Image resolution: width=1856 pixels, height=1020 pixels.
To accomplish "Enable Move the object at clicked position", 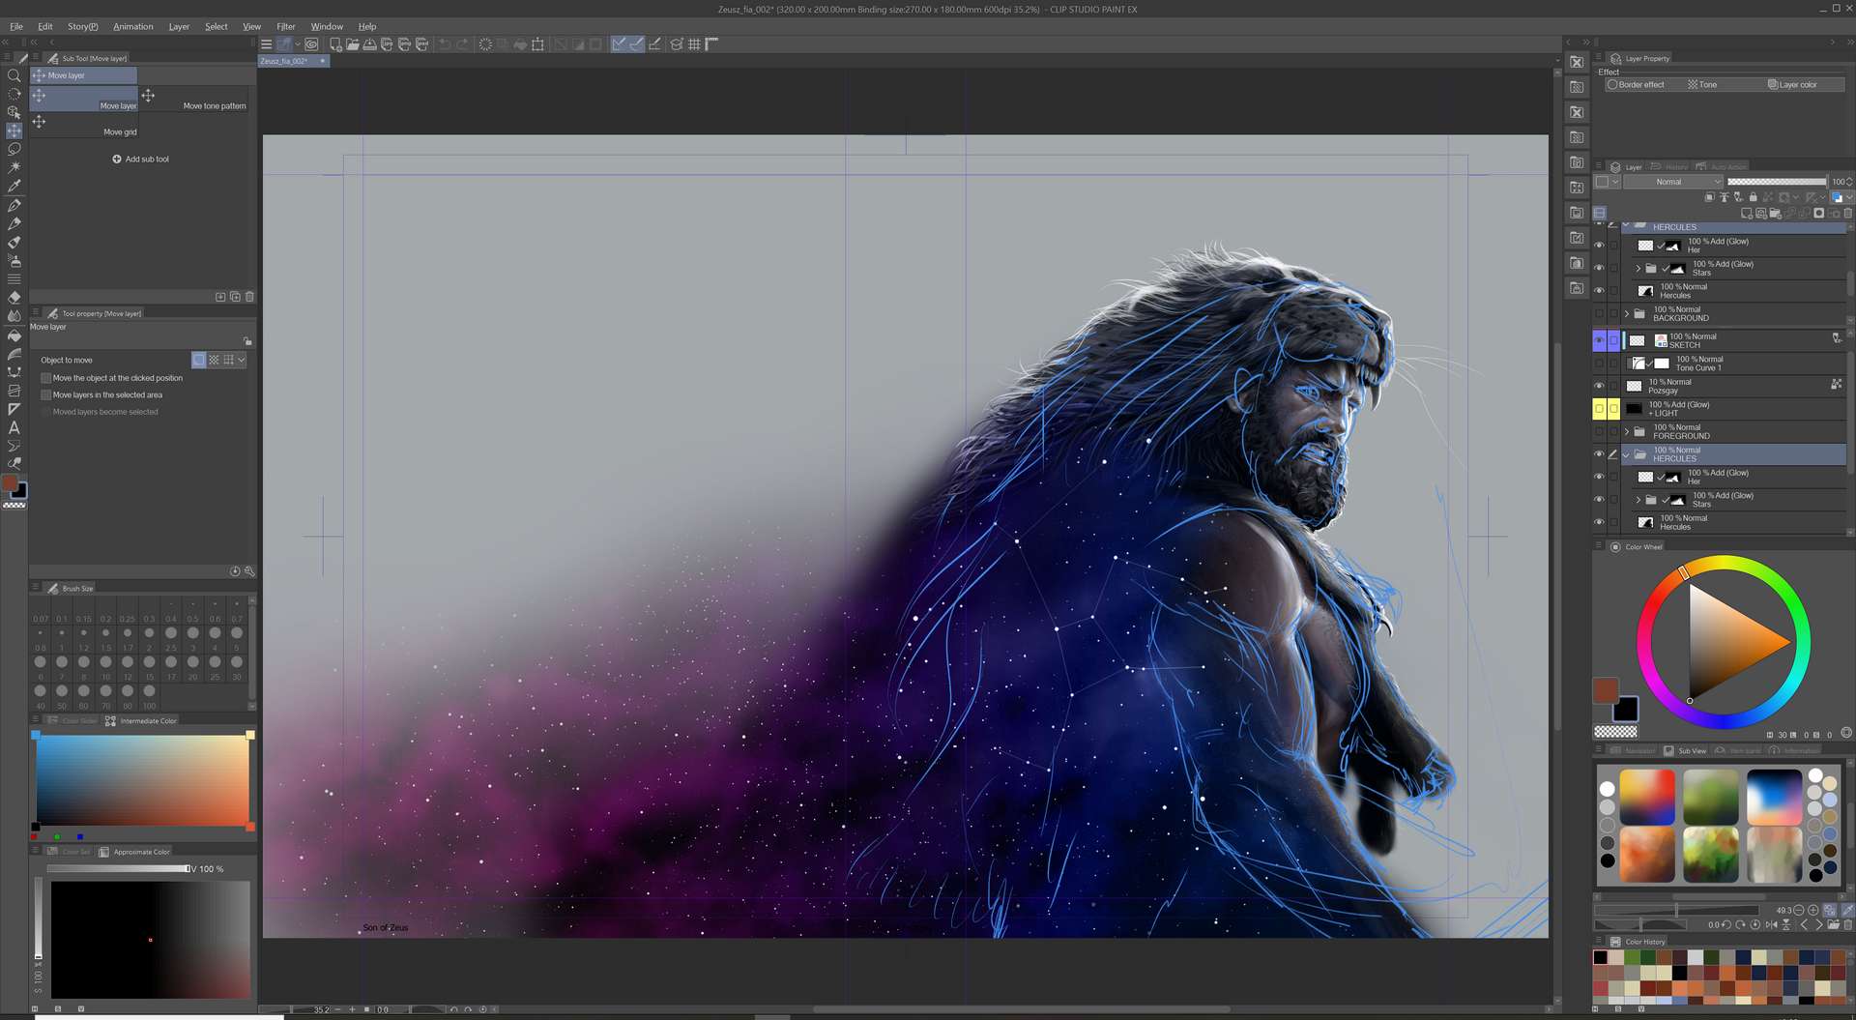I will pos(45,378).
